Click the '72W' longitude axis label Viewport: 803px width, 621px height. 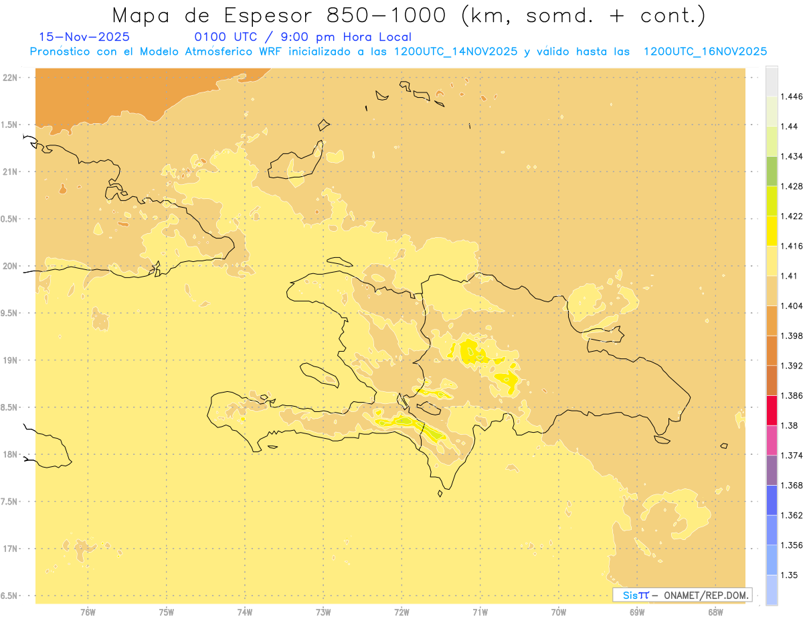pyautogui.click(x=401, y=612)
